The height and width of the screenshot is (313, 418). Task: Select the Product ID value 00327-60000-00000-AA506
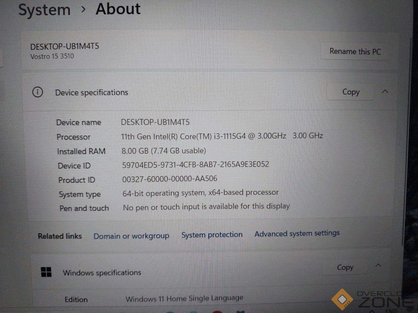(x=170, y=179)
